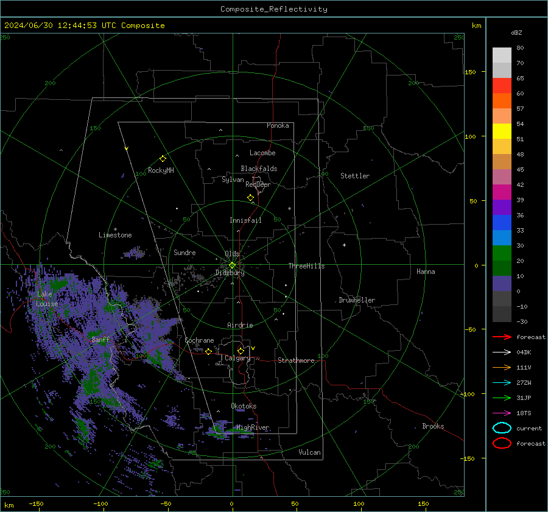Click the Composite_Reflectivity title
The width and height of the screenshot is (548, 512).
pos(274,9)
